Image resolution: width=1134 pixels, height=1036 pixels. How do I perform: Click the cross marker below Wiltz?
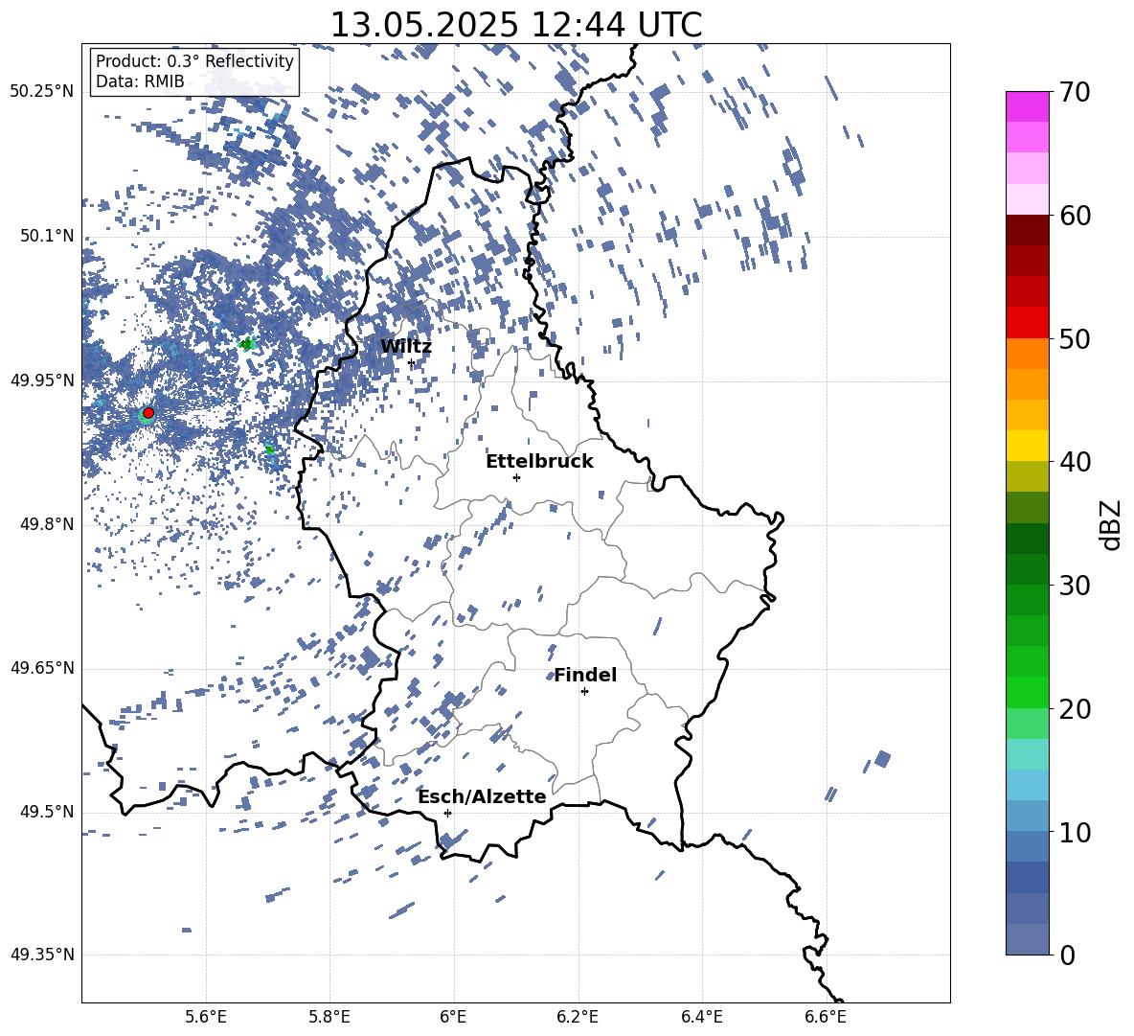tap(412, 363)
